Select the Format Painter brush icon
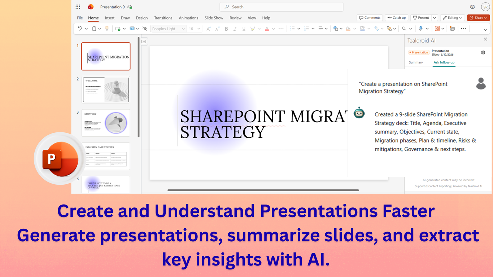 click(107, 28)
